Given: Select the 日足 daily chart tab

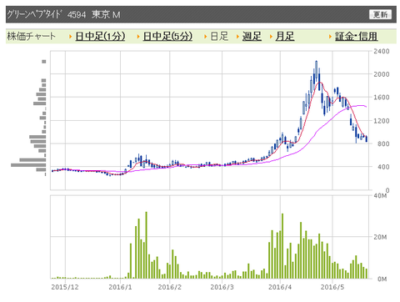Looking at the screenshot, I should pos(219,36).
